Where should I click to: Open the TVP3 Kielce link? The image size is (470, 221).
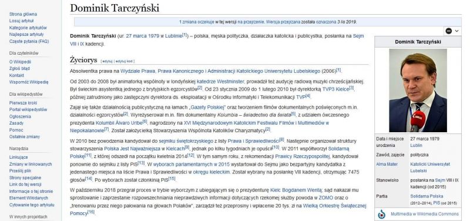pos(335,89)
